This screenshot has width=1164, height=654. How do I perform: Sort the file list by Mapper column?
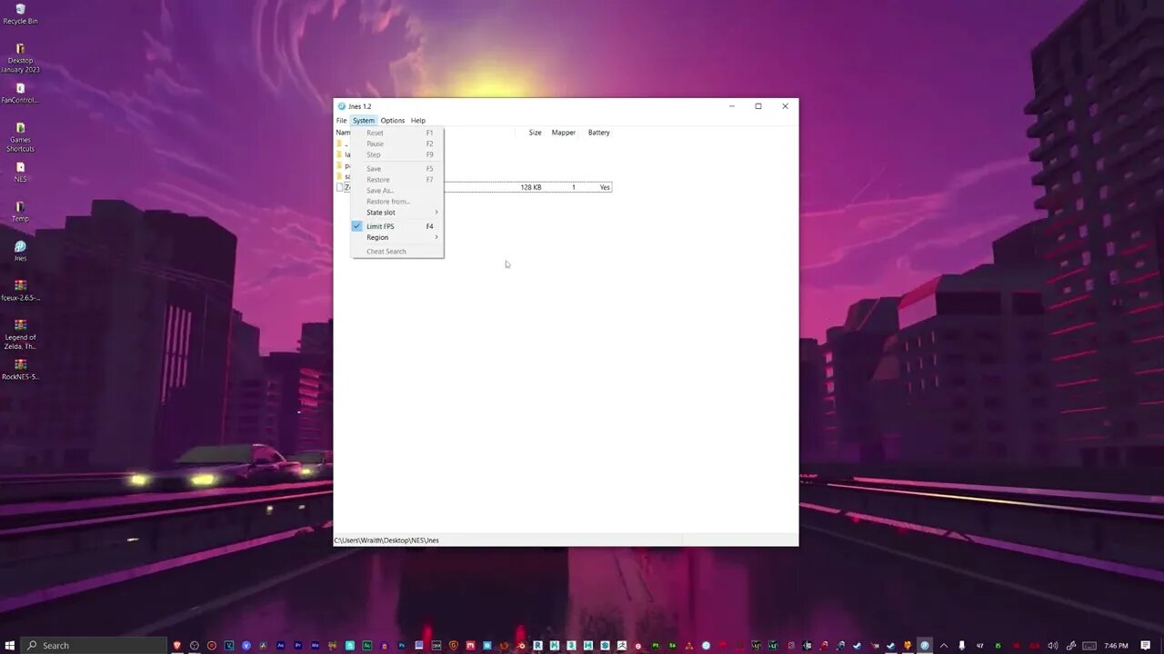[563, 133]
